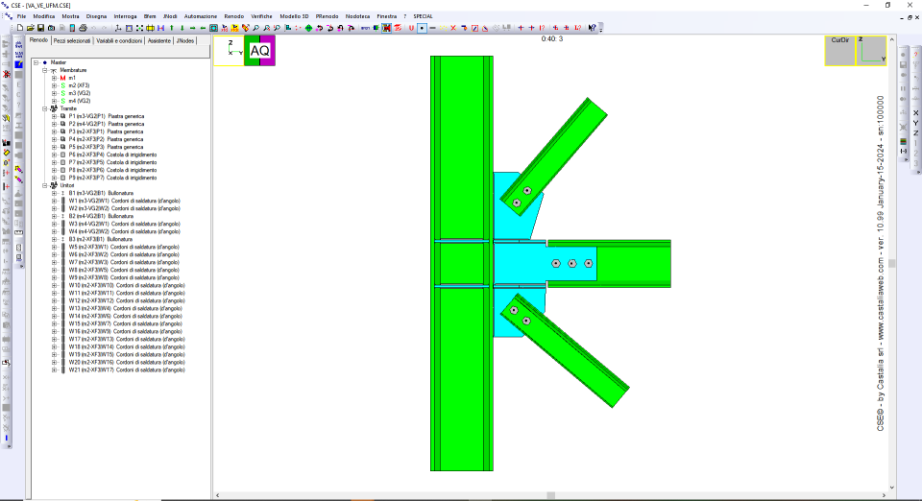The height and width of the screenshot is (501, 922).
Task: Open the Disegna menu
Action: (96, 16)
